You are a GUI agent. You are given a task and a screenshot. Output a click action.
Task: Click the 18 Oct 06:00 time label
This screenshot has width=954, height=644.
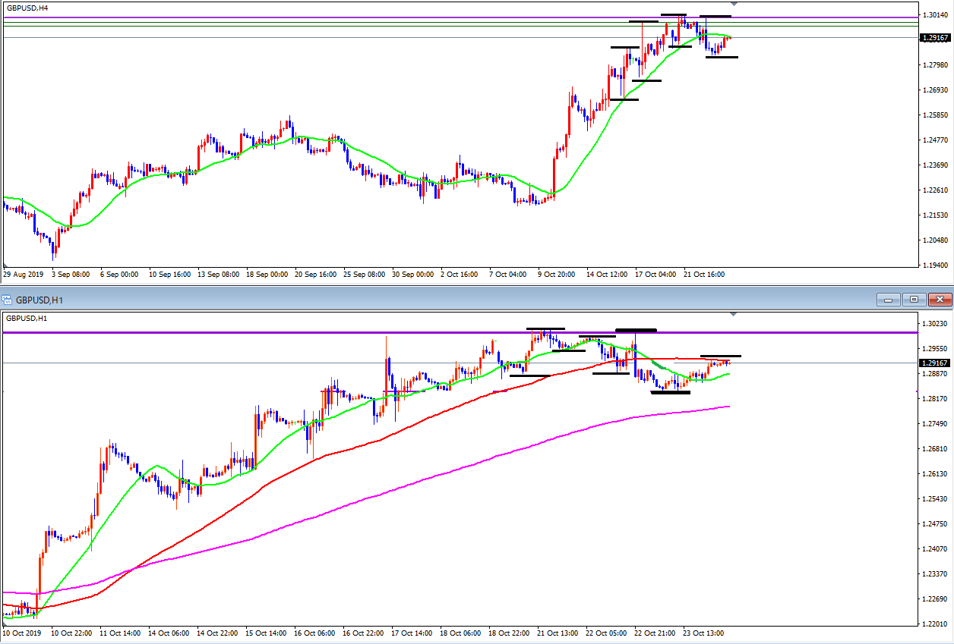coord(461,633)
